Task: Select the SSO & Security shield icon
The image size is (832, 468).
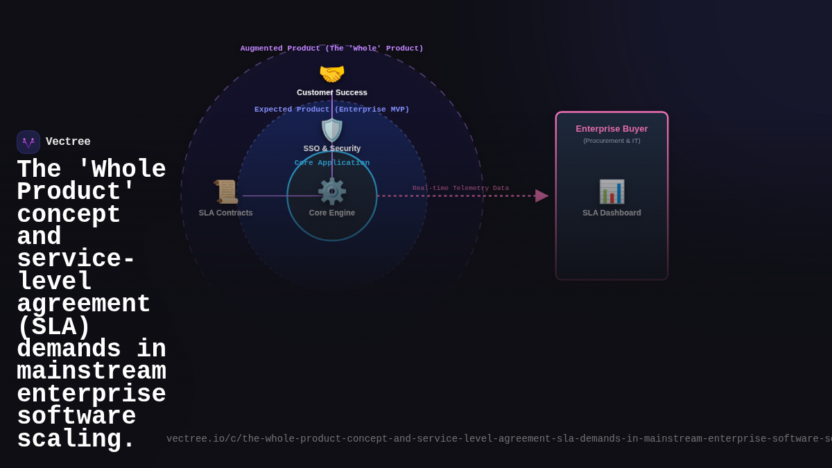Action: 331,129
